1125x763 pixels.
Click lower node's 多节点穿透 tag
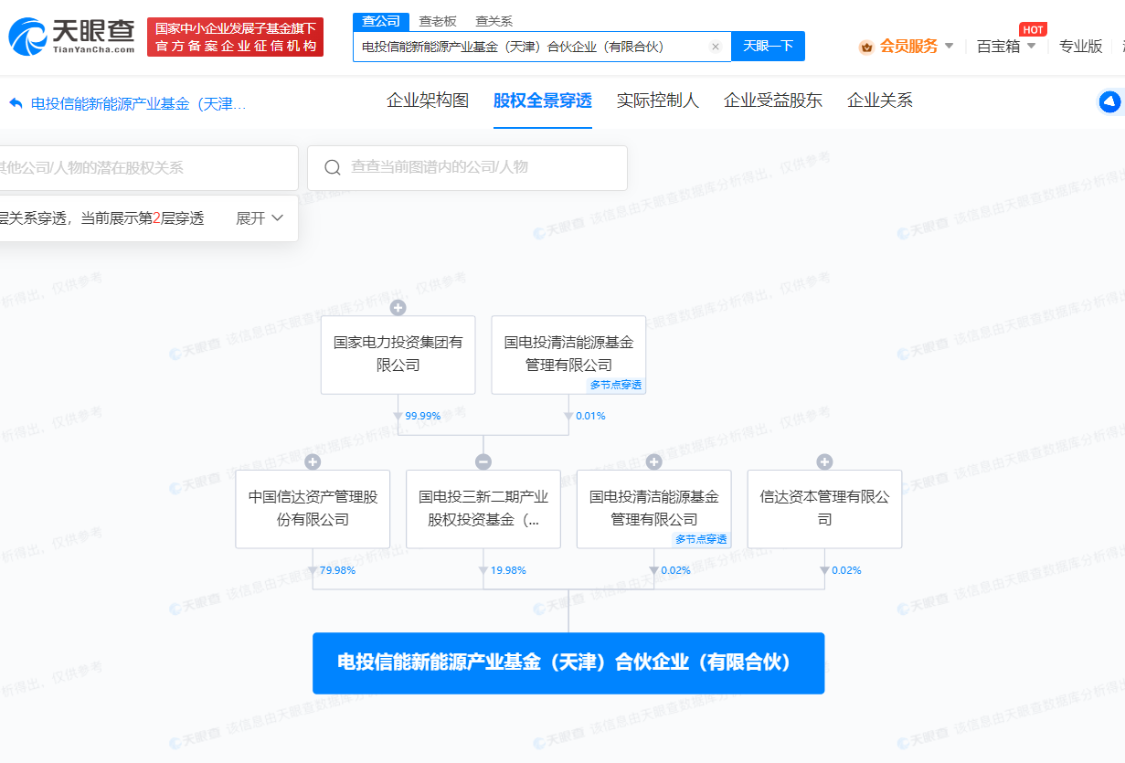coord(702,539)
